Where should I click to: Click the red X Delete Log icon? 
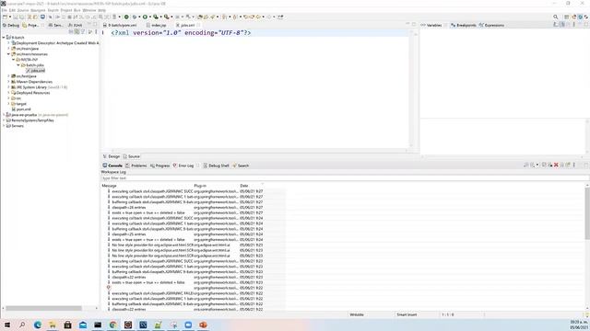coord(556,165)
